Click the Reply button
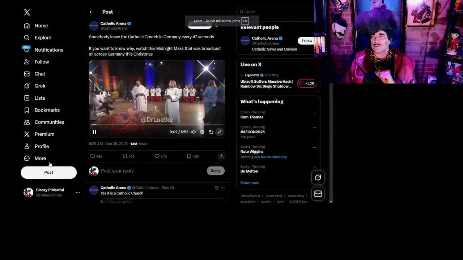 click(216, 171)
